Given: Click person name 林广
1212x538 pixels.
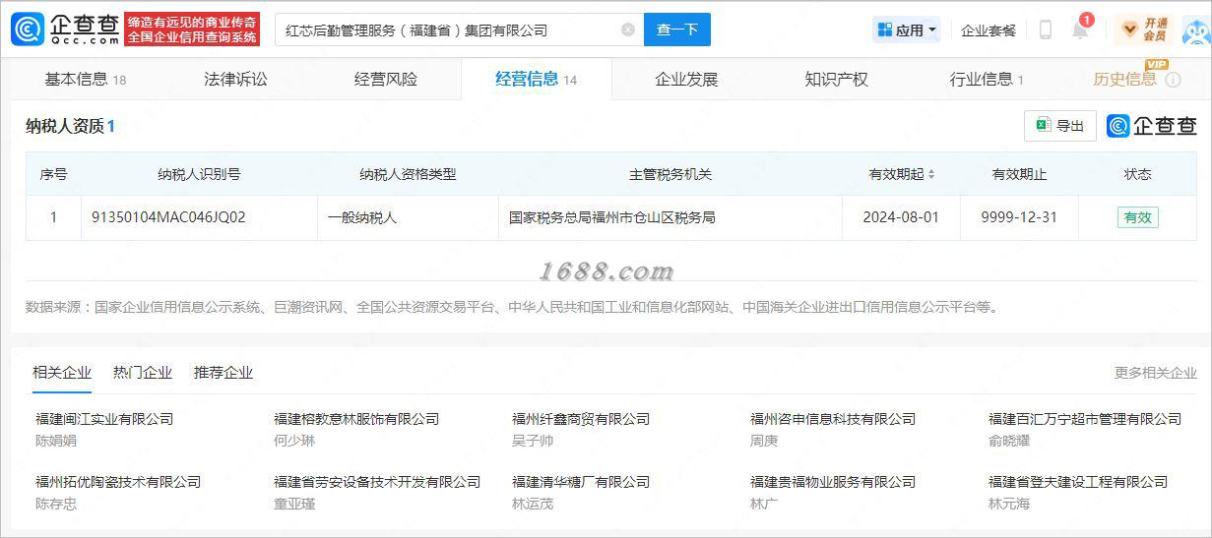Looking at the screenshot, I should 764,504.
